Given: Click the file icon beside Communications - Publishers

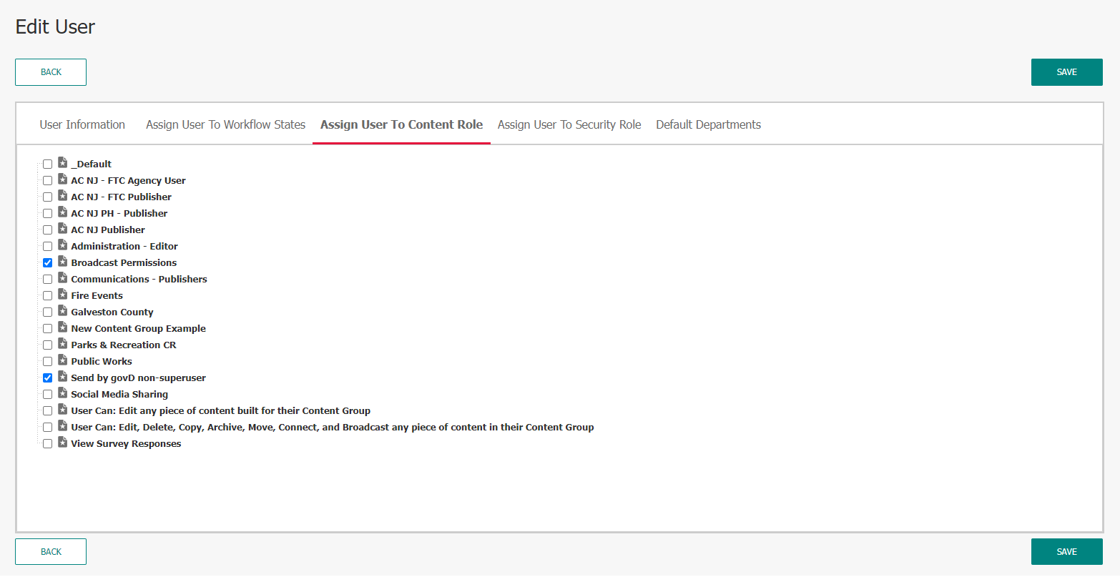Looking at the screenshot, I should [62, 279].
